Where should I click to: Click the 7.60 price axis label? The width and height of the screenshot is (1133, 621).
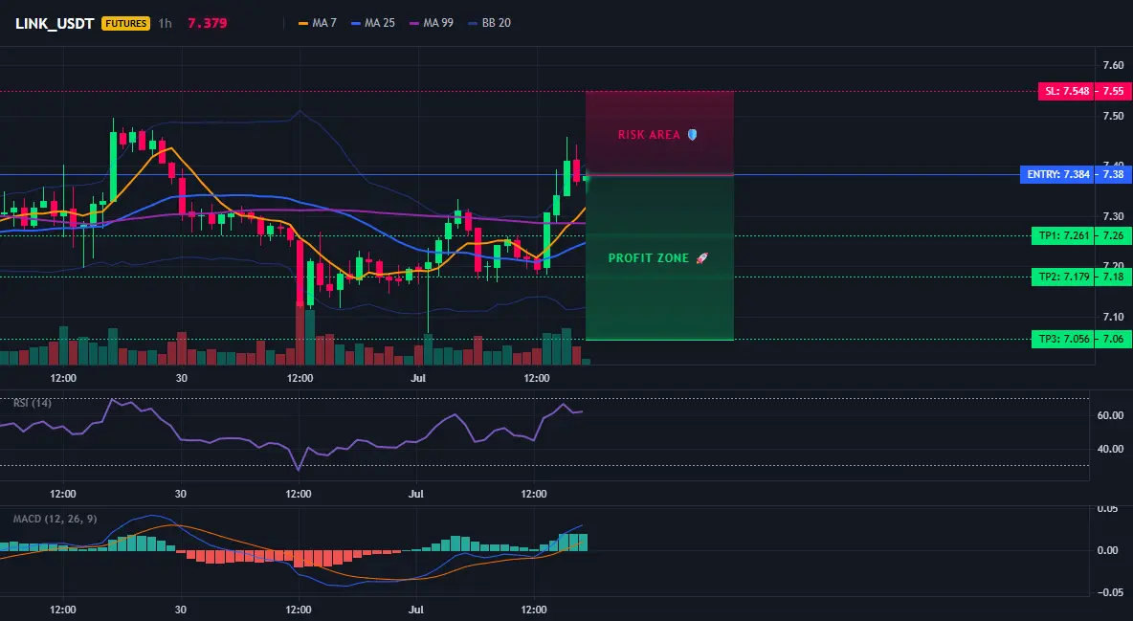(1113, 66)
